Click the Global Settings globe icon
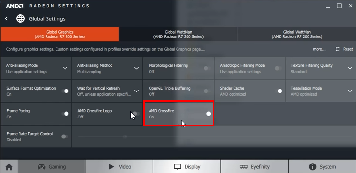The width and height of the screenshot is (356, 173). [20, 18]
